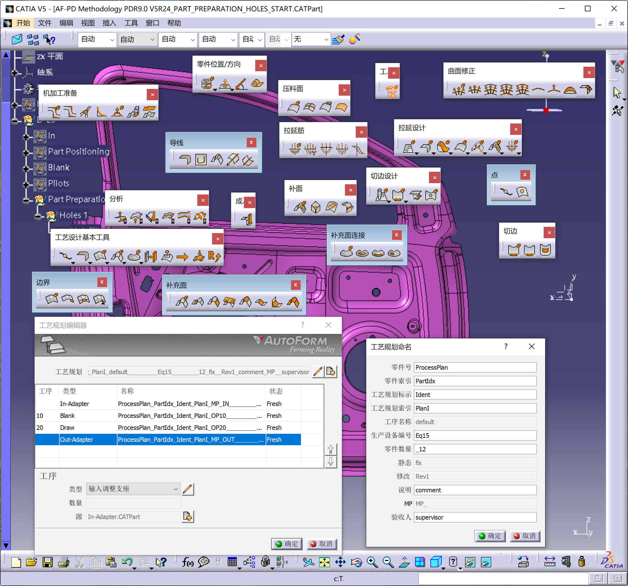Click 取消 in the 工艺规划编辑器 dialog
Screen dimensions: 628x586
(322, 544)
